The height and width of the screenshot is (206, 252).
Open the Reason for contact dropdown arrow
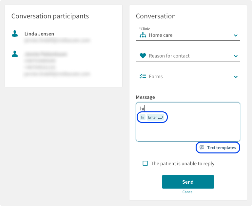coord(236,56)
